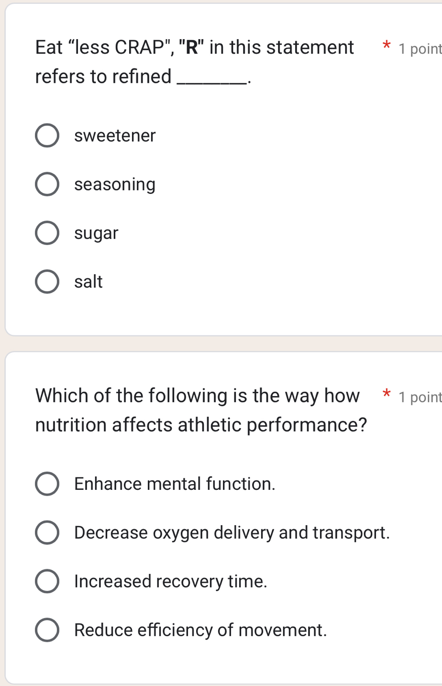Click the nutrition athletic performance question title
This screenshot has height=686, width=442.
(201, 409)
